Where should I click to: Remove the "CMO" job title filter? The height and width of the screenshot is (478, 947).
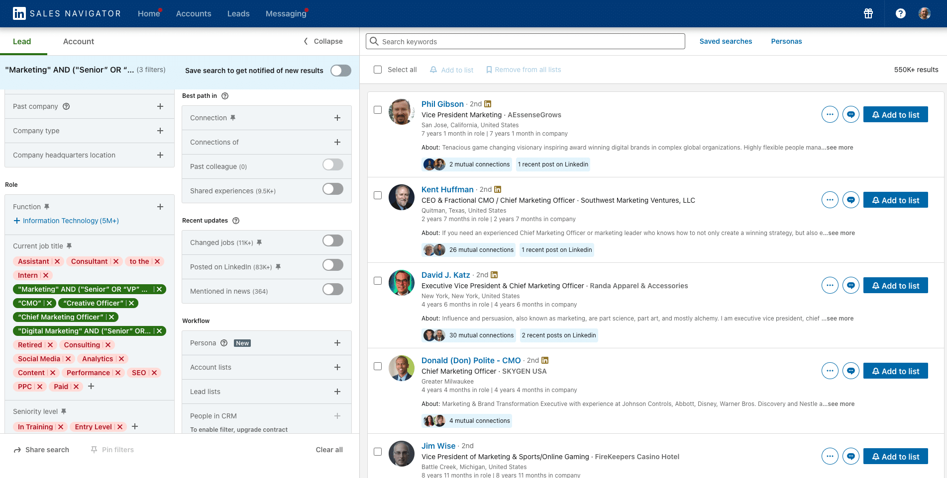(49, 303)
